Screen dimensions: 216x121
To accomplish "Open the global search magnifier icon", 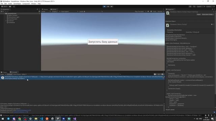I will coord(194,6).
